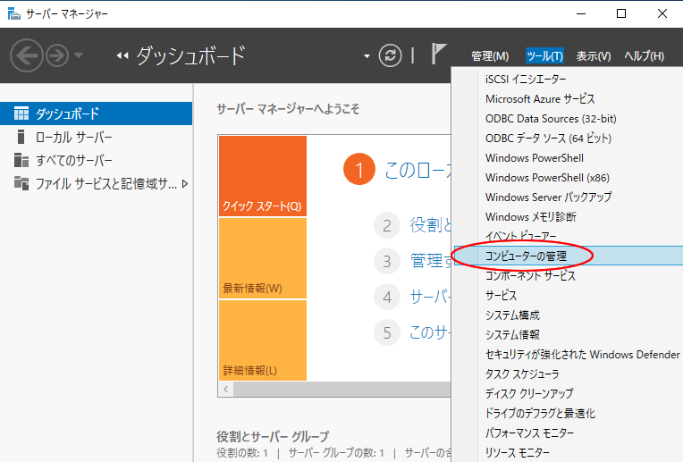Click the file services folder icon
Viewport: 683px width, 462px height.
pos(21,183)
